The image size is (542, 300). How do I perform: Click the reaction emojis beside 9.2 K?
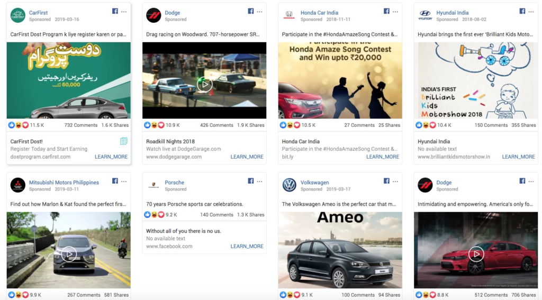point(154,215)
